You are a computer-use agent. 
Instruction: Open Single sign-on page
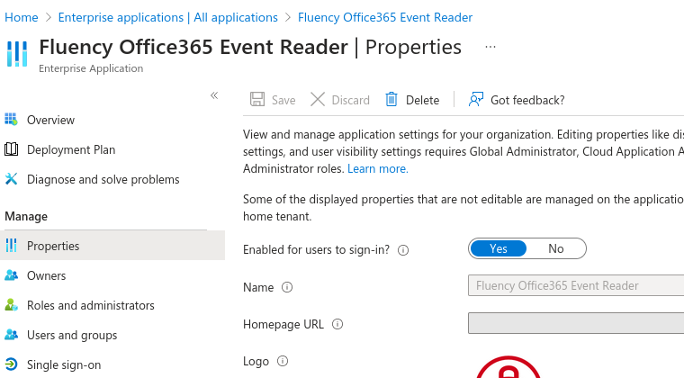tap(64, 364)
